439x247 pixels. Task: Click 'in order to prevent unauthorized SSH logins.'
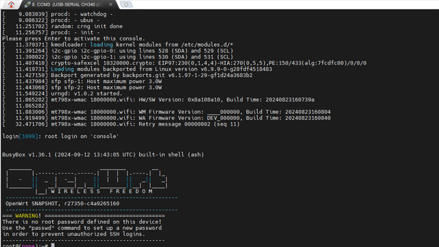click(74, 234)
